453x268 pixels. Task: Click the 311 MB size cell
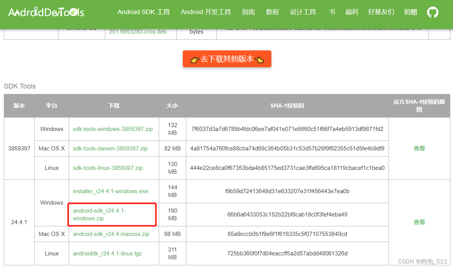point(172,253)
